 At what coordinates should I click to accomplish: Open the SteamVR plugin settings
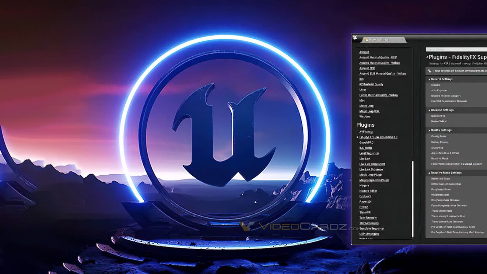point(365,213)
